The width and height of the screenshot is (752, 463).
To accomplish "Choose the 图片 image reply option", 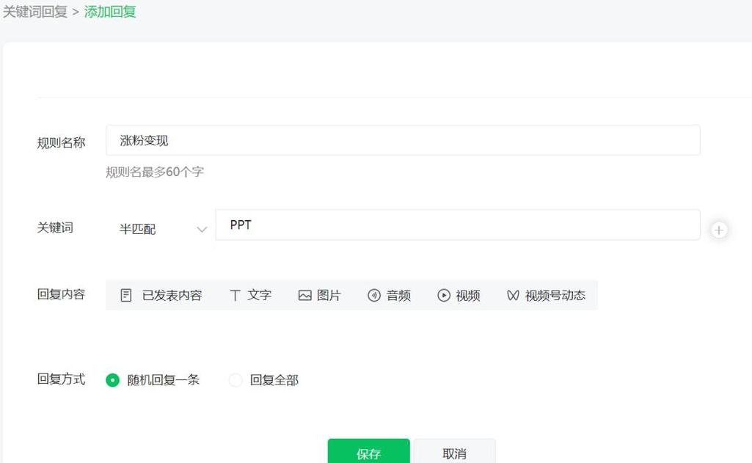I will [x=319, y=295].
